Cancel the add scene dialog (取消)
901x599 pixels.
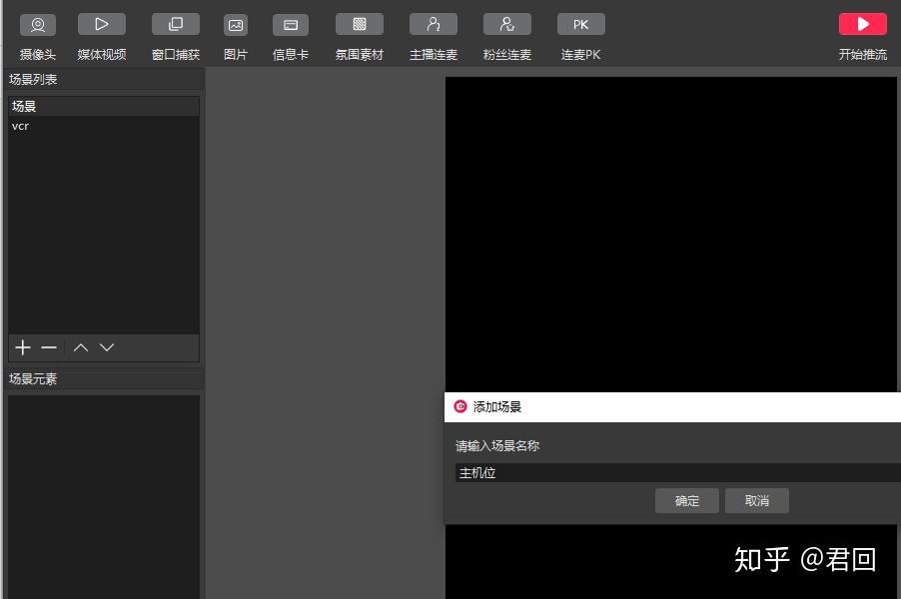coord(757,501)
